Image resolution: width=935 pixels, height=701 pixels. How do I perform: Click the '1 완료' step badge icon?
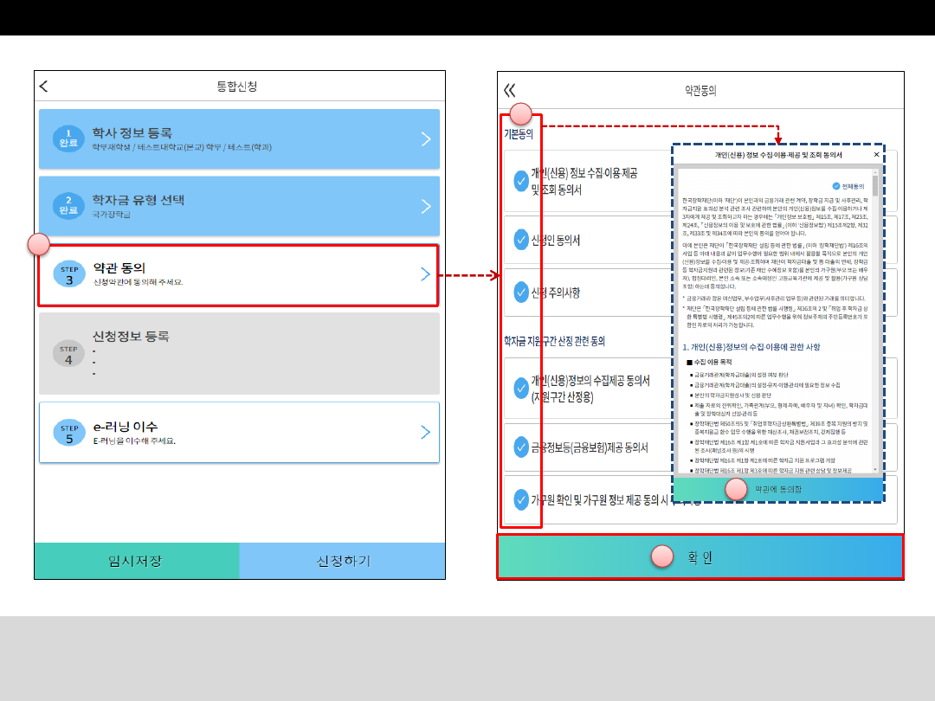[x=69, y=139]
